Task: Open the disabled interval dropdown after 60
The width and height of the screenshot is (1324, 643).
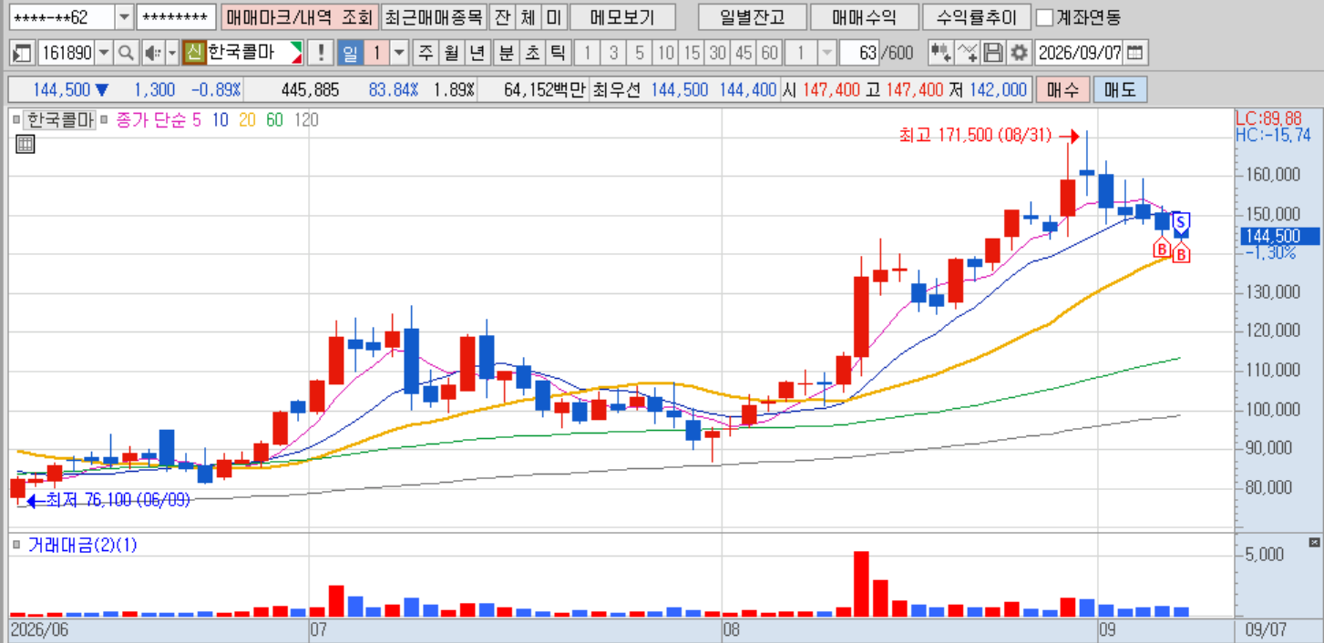Action: coord(826,53)
